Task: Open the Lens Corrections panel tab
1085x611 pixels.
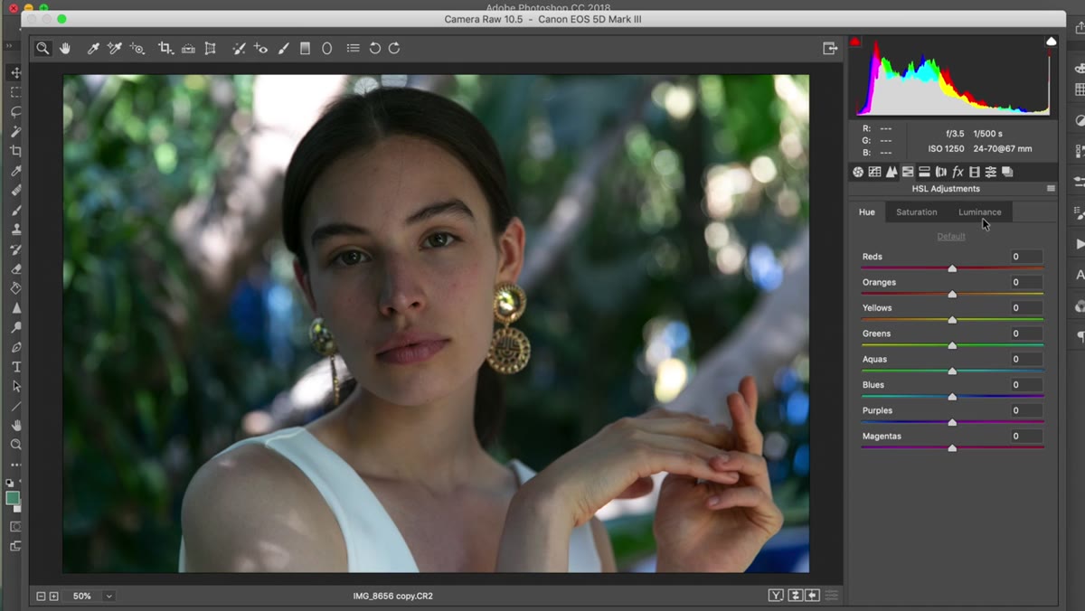Action: 941,172
